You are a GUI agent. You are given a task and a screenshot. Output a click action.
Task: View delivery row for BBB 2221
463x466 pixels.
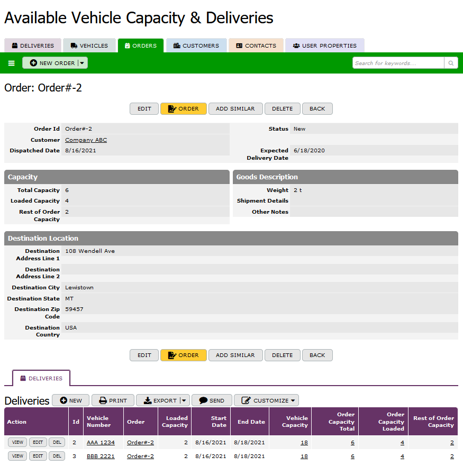pyautogui.click(x=17, y=456)
